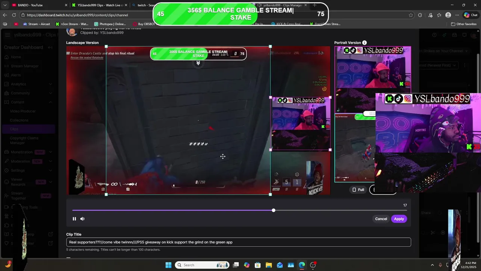Open Buy OBSBOT bookmark
This screenshot has width=481, height=271.
pos(144,24)
